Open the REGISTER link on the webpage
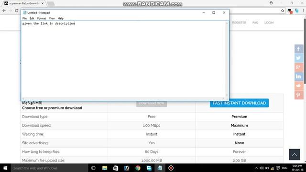Screen dimensions: 306x172 click(239, 22)
